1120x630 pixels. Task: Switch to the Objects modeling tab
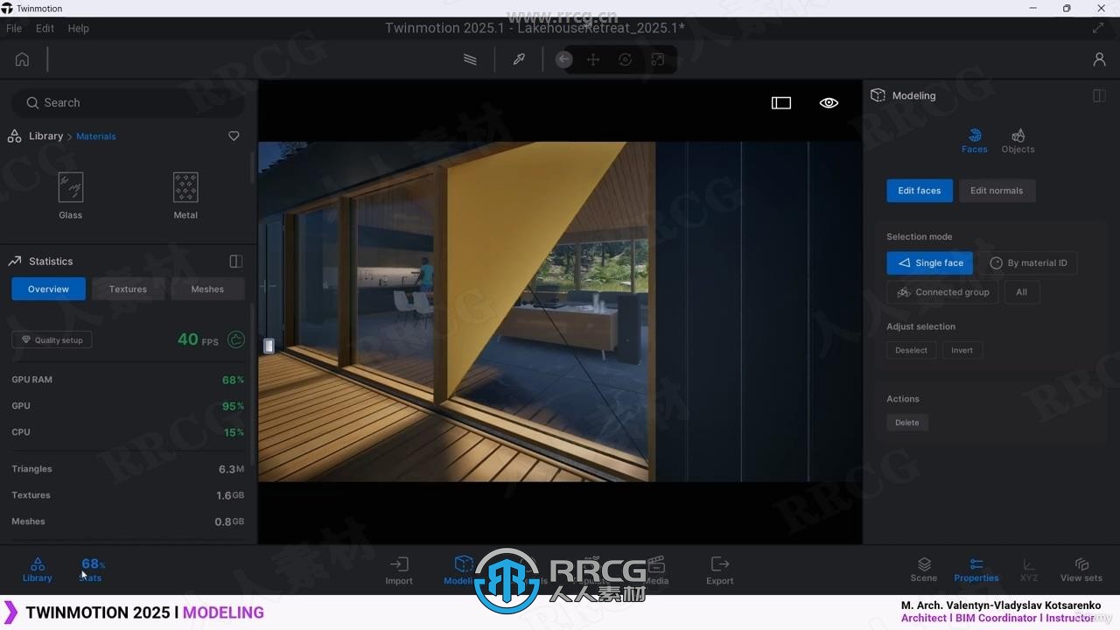tap(1018, 141)
